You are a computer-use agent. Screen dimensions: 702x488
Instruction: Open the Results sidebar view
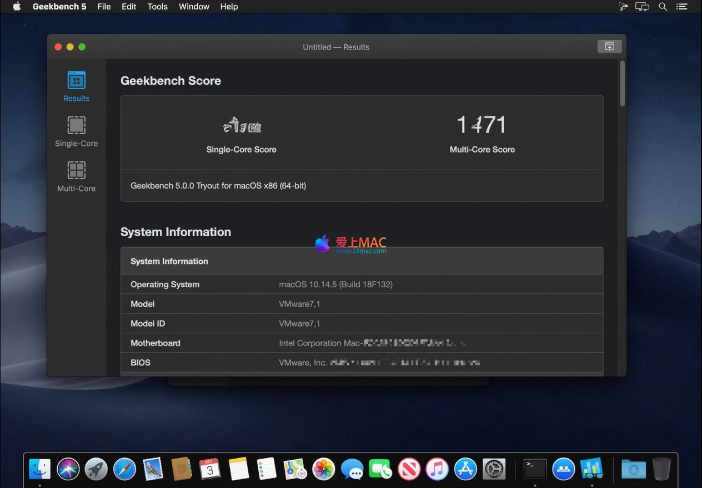click(x=76, y=87)
